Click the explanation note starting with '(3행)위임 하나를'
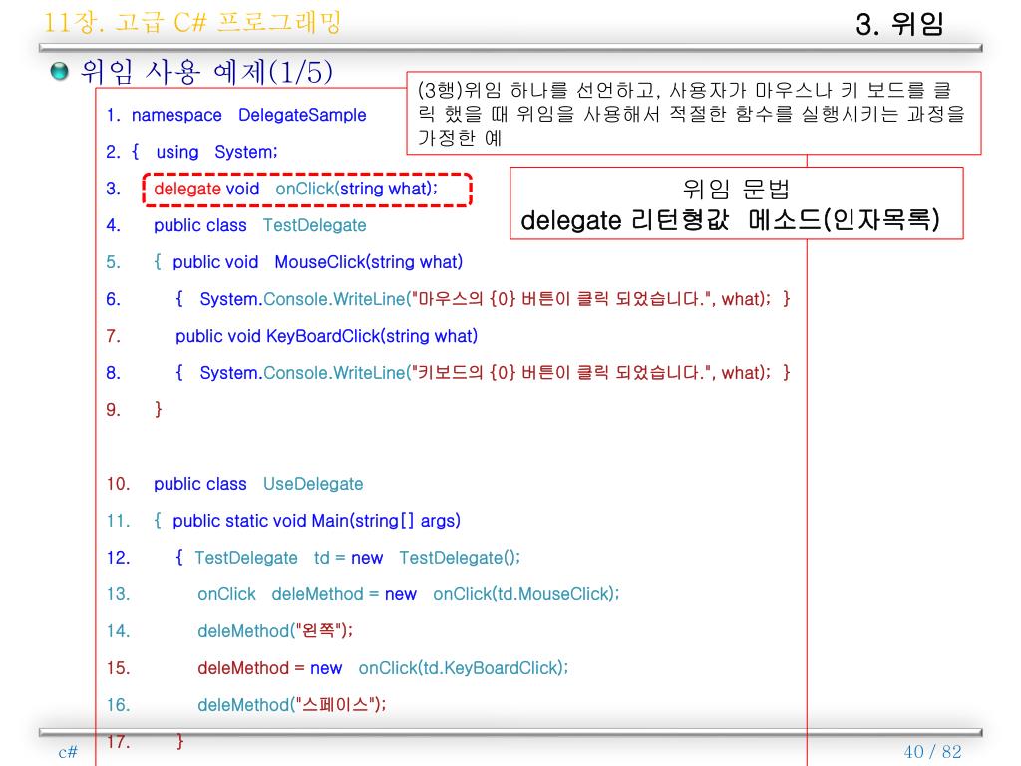Image resolution: width=1021 pixels, height=766 pixels. [x=694, y=114]
